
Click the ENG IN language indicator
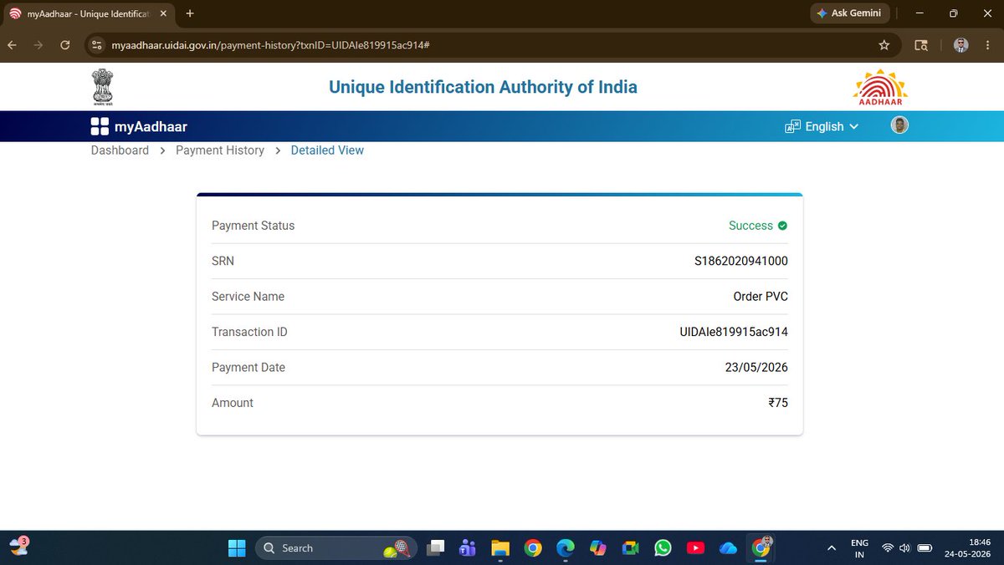(859, 548)
